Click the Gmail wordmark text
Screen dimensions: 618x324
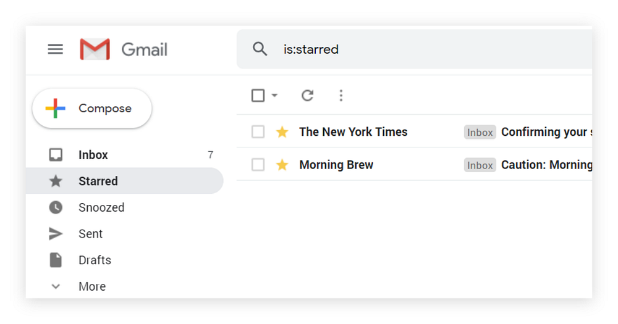pos(144,49)
